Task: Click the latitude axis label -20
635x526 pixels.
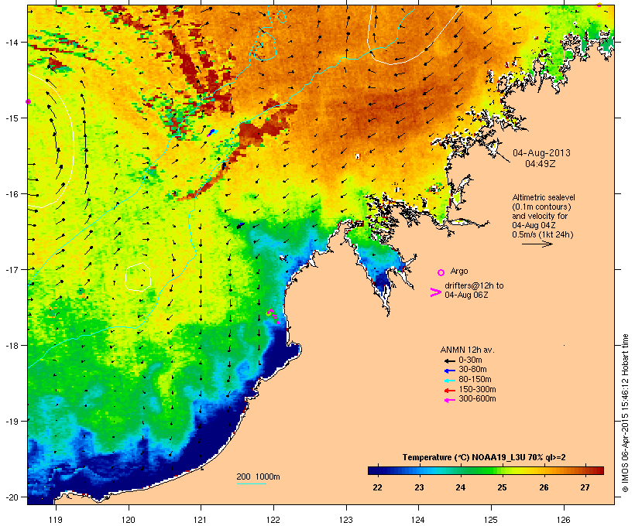Action: [12, 497]
